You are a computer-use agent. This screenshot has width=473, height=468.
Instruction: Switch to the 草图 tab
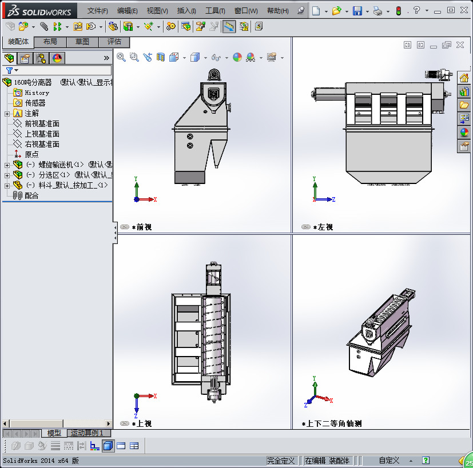coord(82,42)
